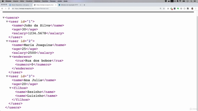
Task: Click the shield icon in the menu bar
Action: (166, 1)
